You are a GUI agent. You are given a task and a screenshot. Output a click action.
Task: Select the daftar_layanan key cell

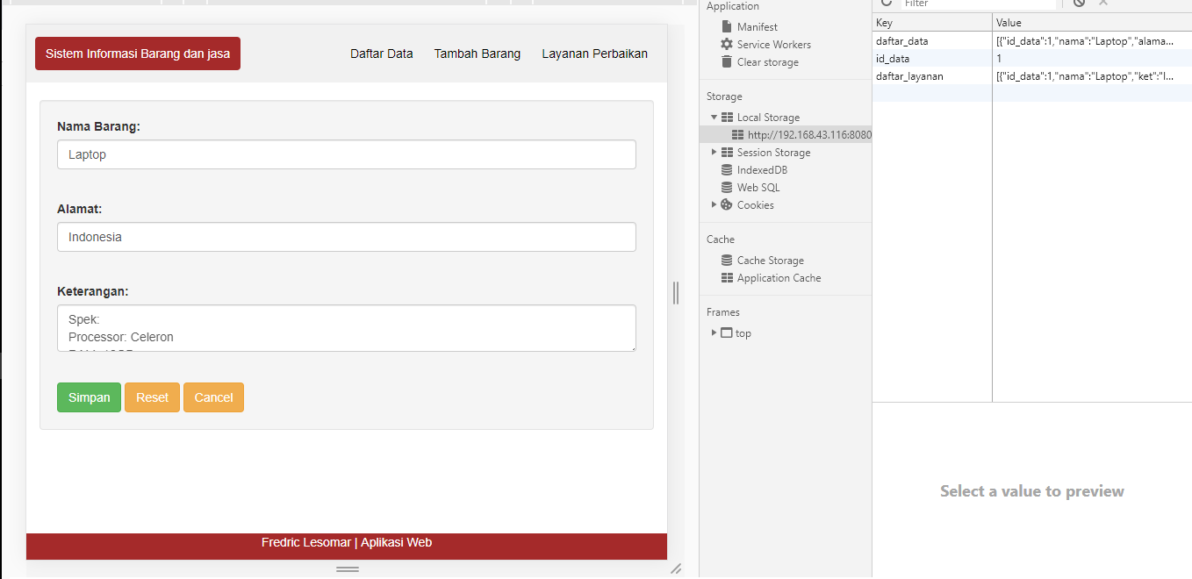932,75
